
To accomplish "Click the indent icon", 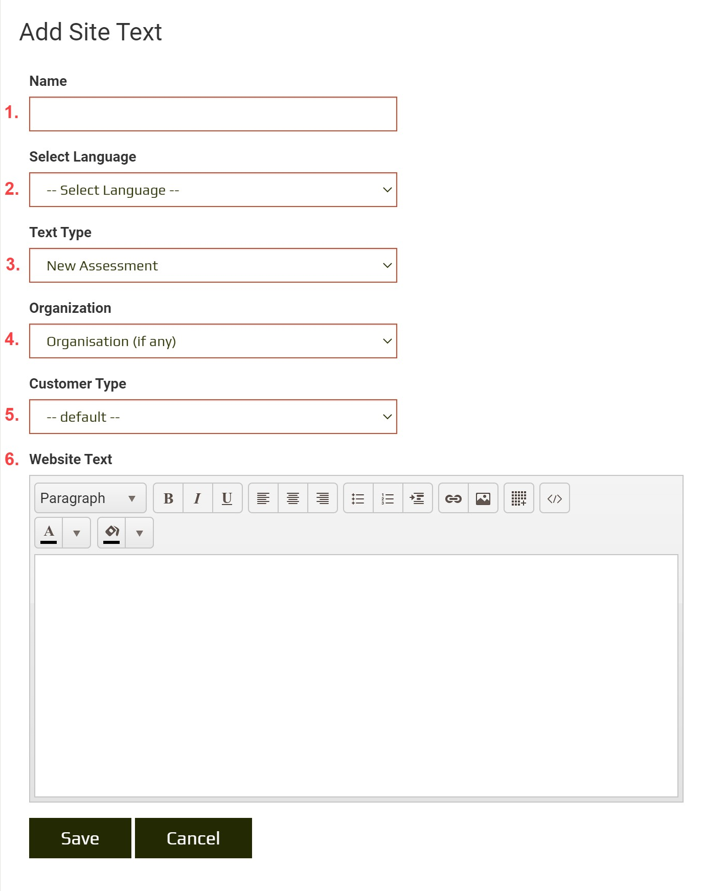I will tap(418, 498).
